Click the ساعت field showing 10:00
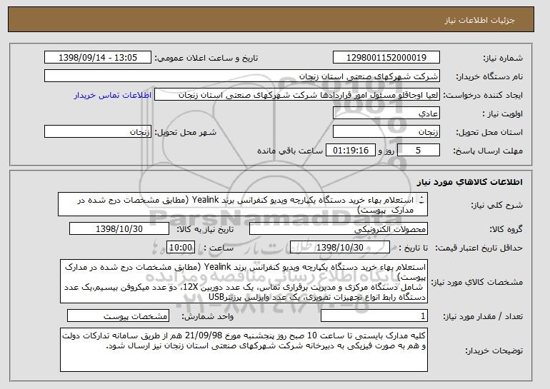The image size is (550, 389). click(181, 248)
